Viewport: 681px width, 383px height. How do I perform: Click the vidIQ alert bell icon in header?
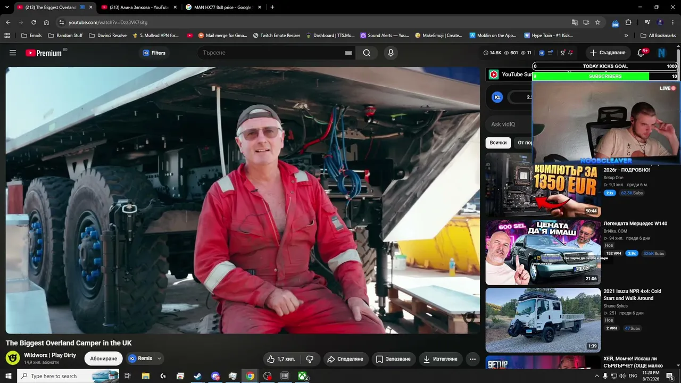tap(570, 53)
